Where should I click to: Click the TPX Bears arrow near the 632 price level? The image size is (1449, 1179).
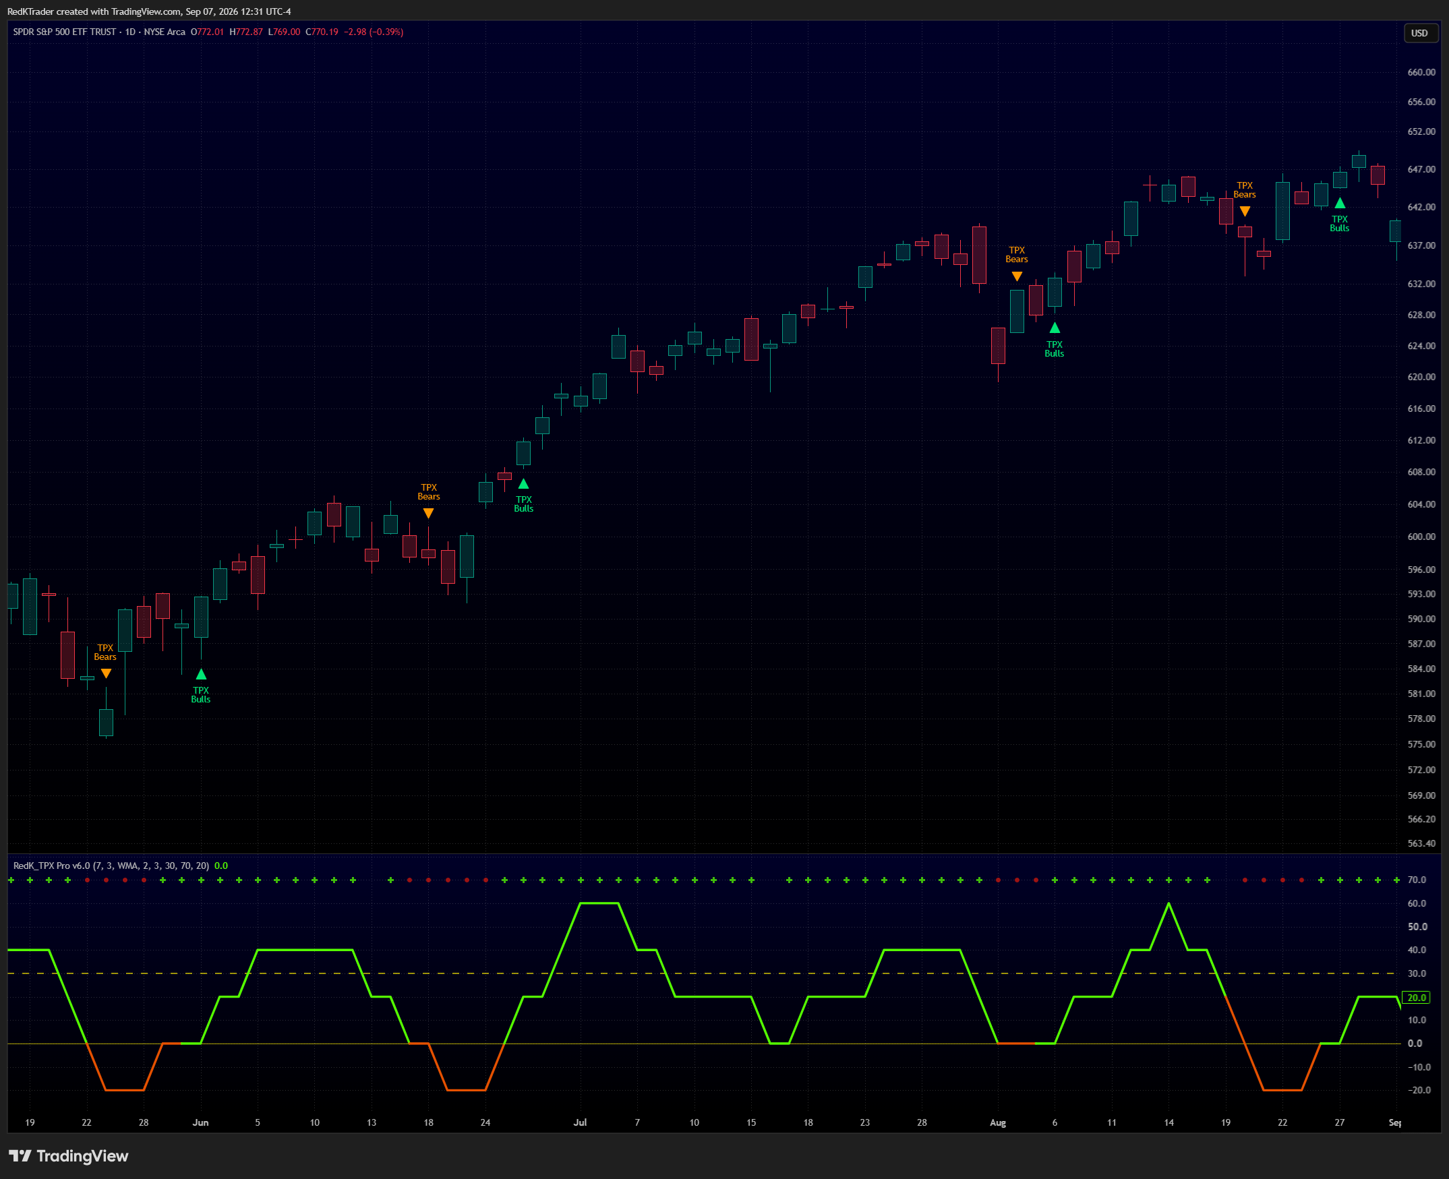pyautogui.click(x=1017, y=276)
